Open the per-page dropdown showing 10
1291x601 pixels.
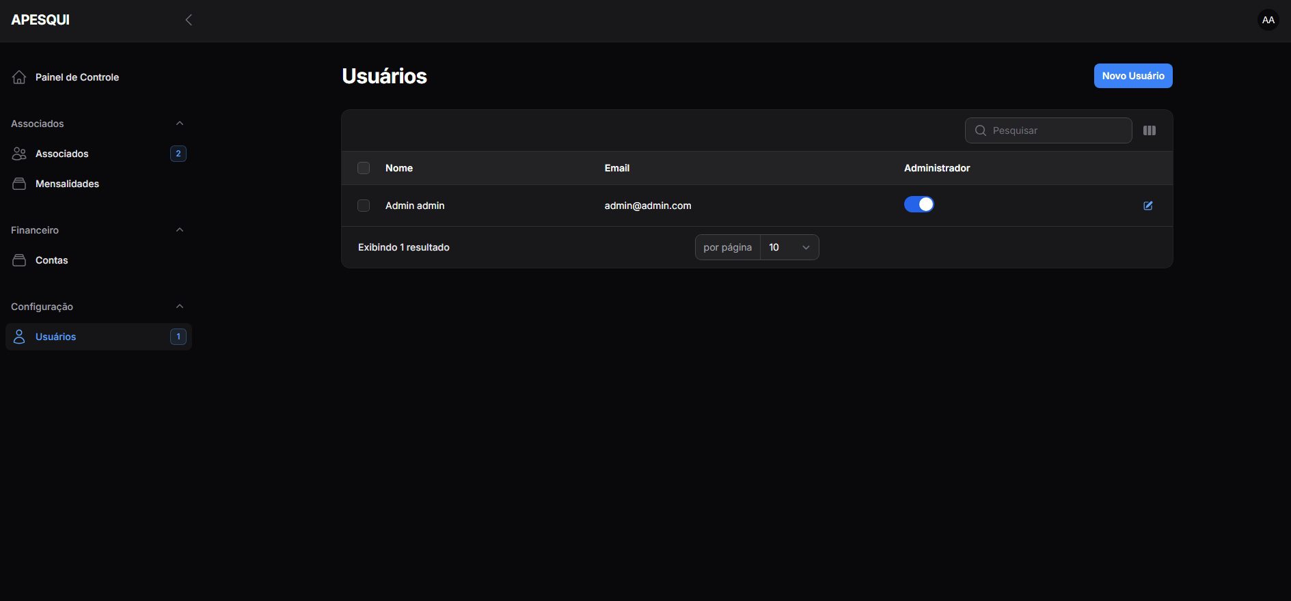[x=789, y=247]
